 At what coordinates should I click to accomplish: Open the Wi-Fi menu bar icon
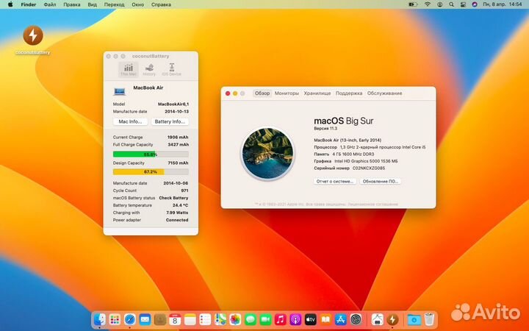point(428,4)
